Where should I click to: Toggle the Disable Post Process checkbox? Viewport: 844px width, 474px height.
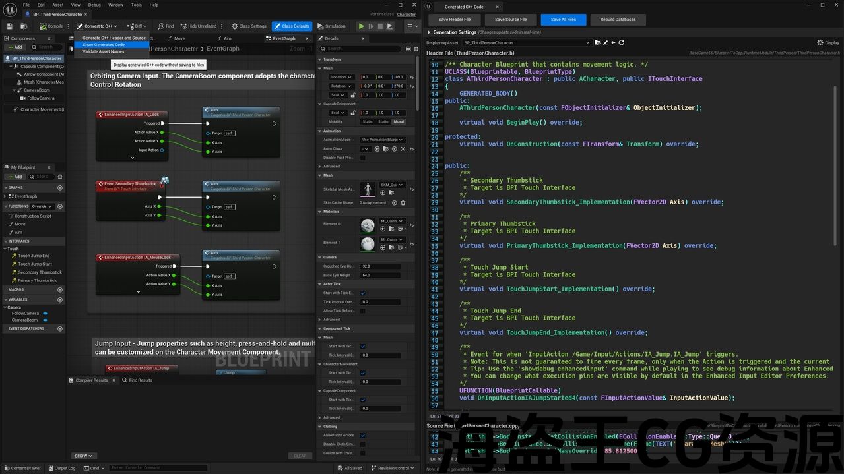click(x=362, y=158)
